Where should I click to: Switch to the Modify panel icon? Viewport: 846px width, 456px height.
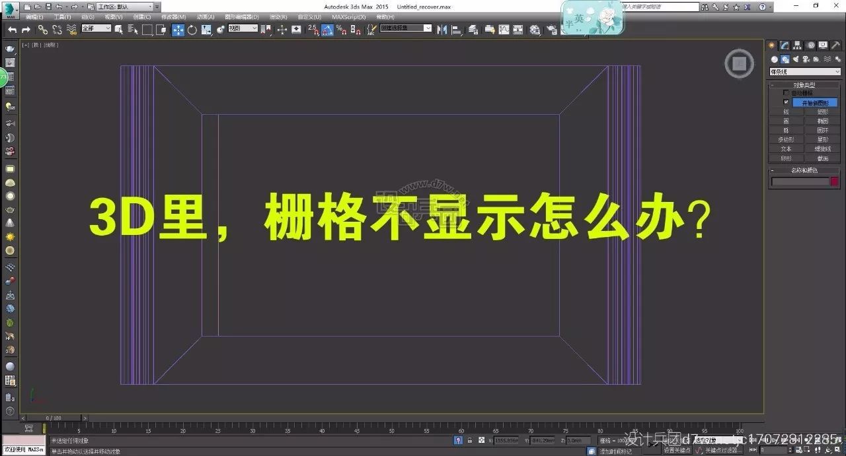click(x=785, y=45)
